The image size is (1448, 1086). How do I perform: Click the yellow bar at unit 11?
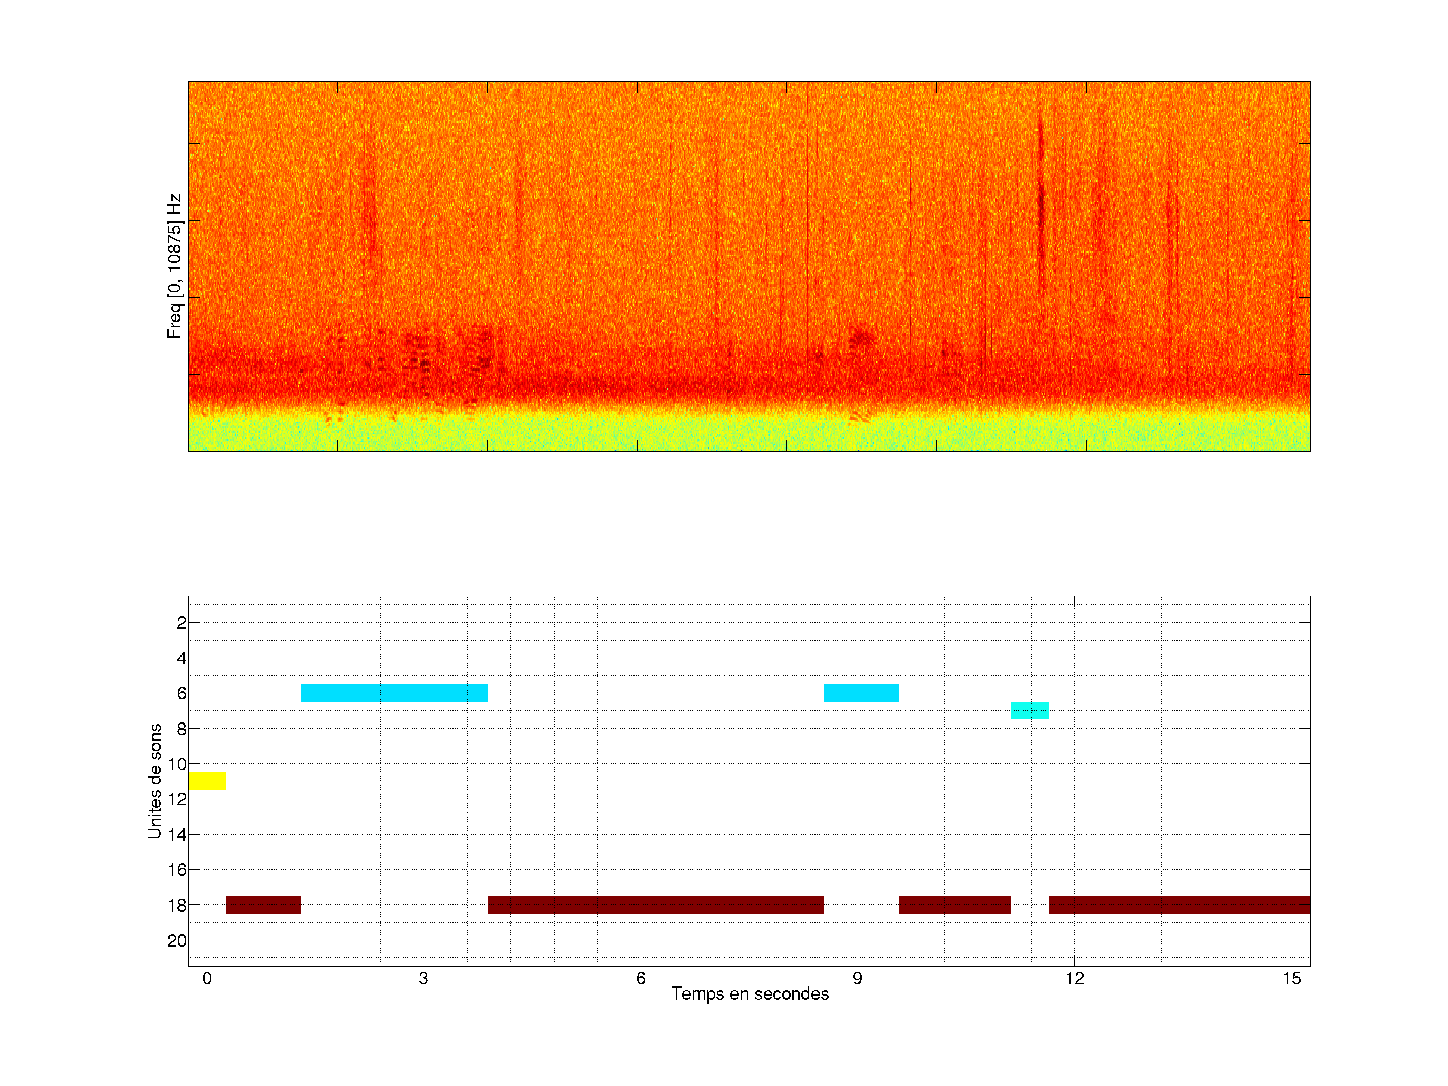pos(207,781)
